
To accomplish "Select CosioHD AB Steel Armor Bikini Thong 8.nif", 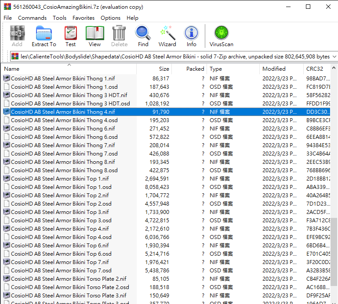I will pos(63,162).
